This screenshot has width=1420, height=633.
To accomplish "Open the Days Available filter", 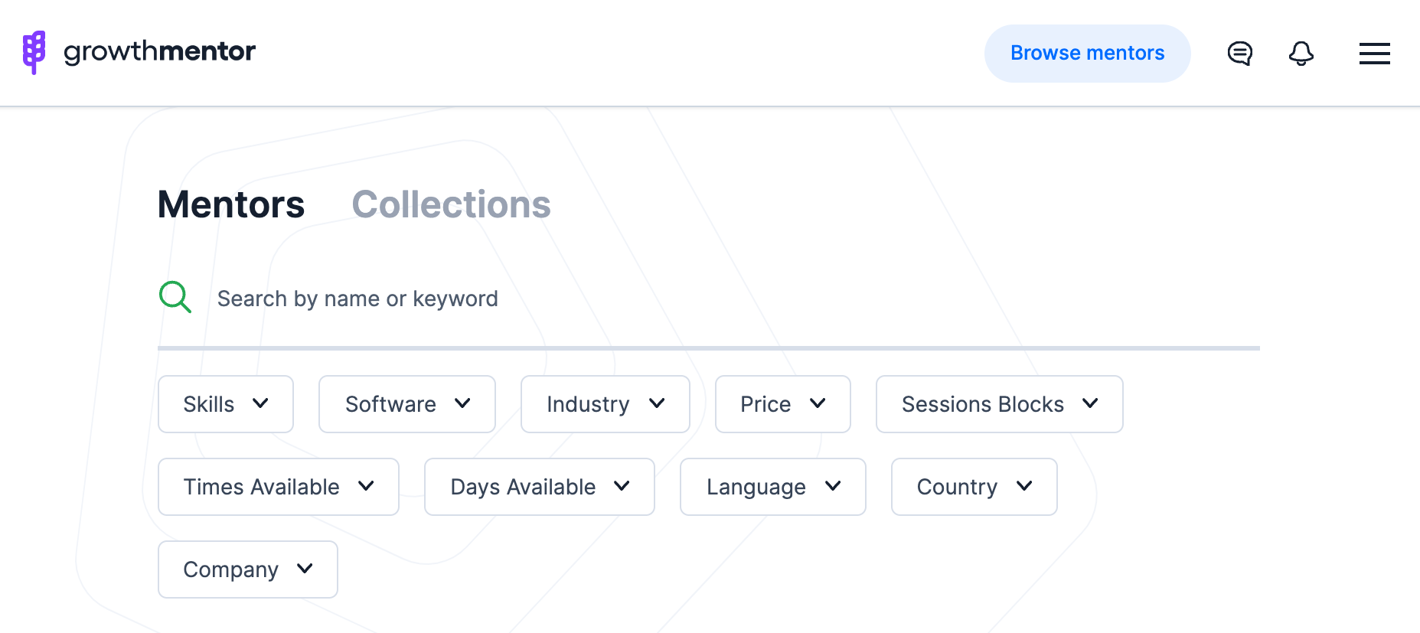I will (540, 487).
